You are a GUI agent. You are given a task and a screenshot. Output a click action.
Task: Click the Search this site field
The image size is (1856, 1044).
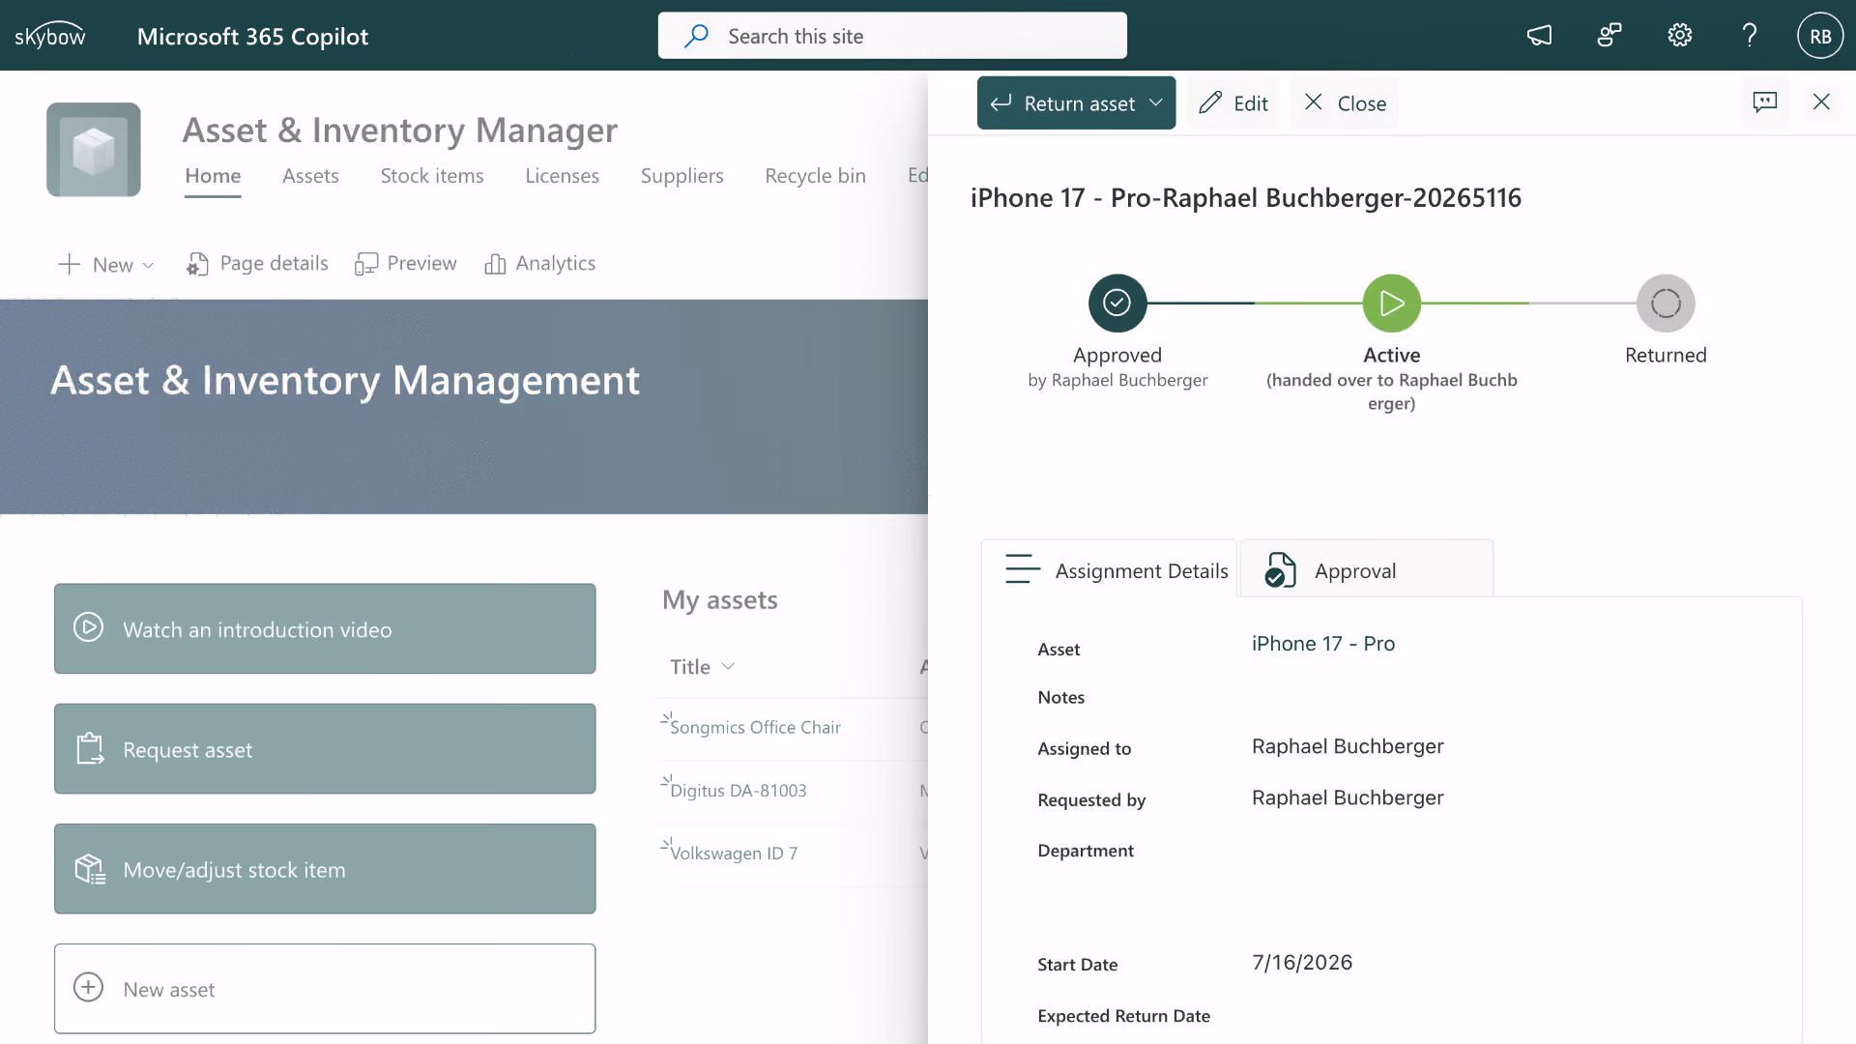pyautogui.click(x=892, y=36)
